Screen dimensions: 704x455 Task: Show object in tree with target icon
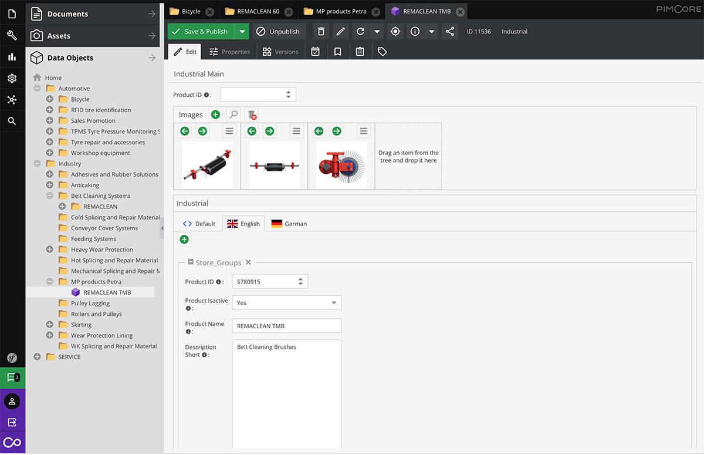point(395,32)
